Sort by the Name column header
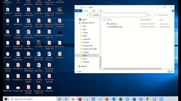 click(x=109, y=20)
